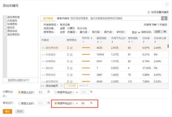Expand the 更多 reasons dropdown

coord(136,32)
